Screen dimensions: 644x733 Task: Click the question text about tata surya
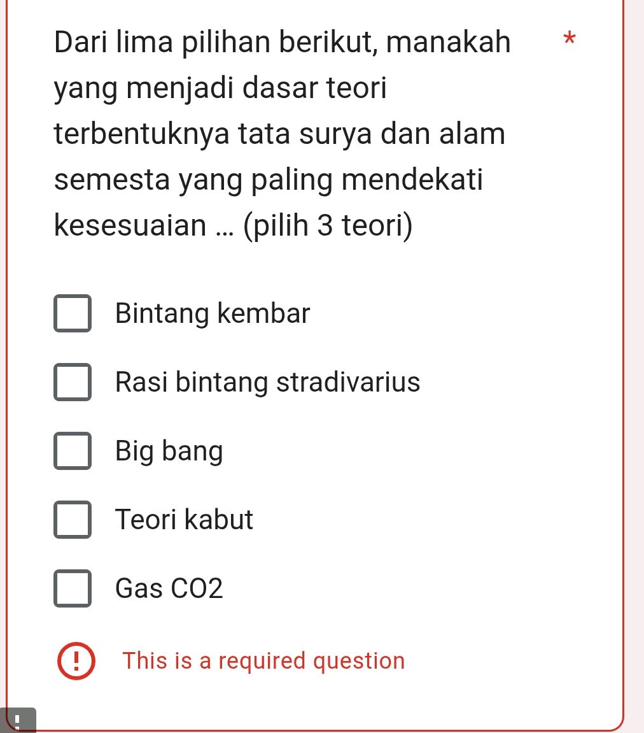click(x=280, y=134)
